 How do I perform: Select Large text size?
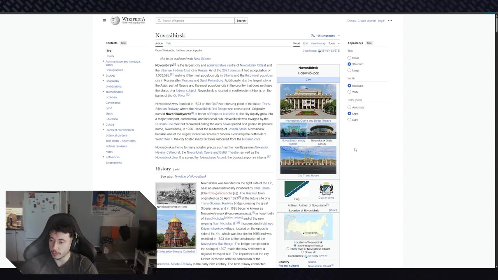(x=349, y=70)
